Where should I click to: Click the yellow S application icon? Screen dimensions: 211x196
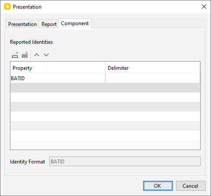pyautogui.click(x=7, y=7)
